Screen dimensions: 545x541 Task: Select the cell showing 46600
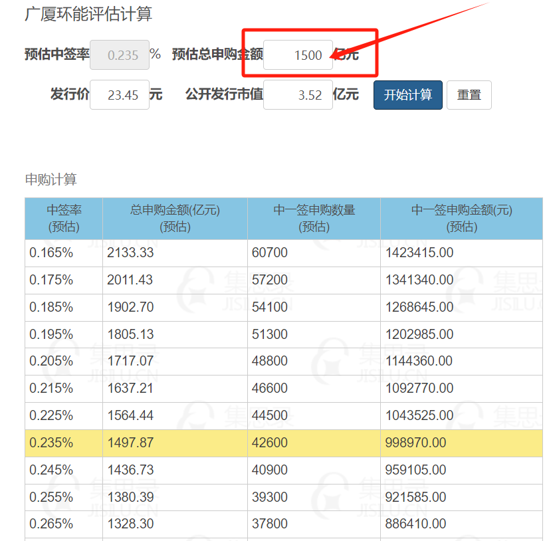pos(314,389)
